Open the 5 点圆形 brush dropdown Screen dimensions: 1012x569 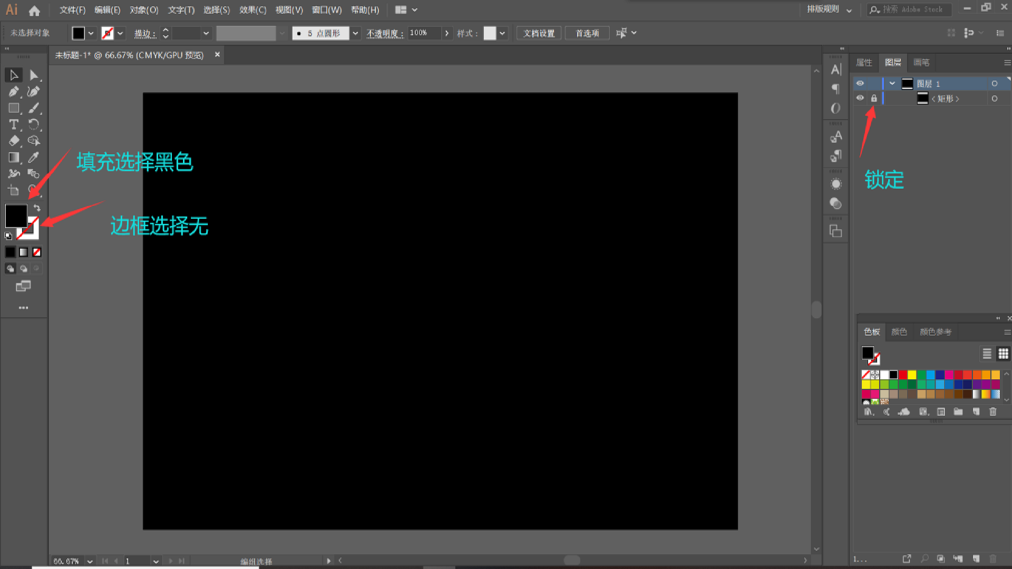pyautogui.click(x=356, y=33)
